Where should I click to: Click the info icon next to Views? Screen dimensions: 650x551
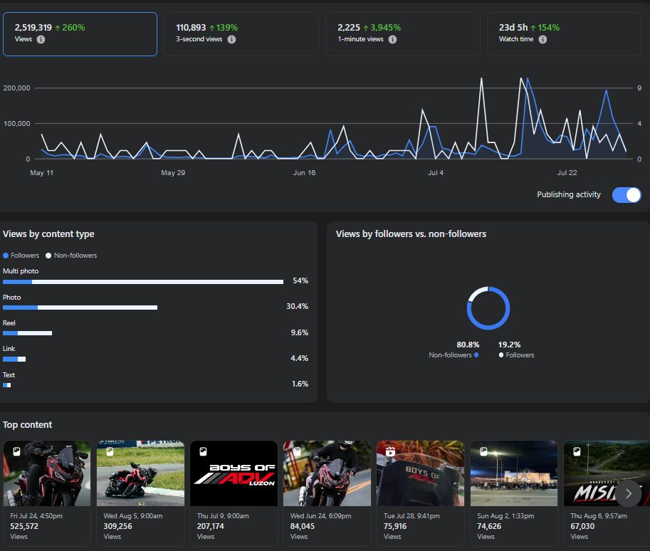tap(41, 39)
